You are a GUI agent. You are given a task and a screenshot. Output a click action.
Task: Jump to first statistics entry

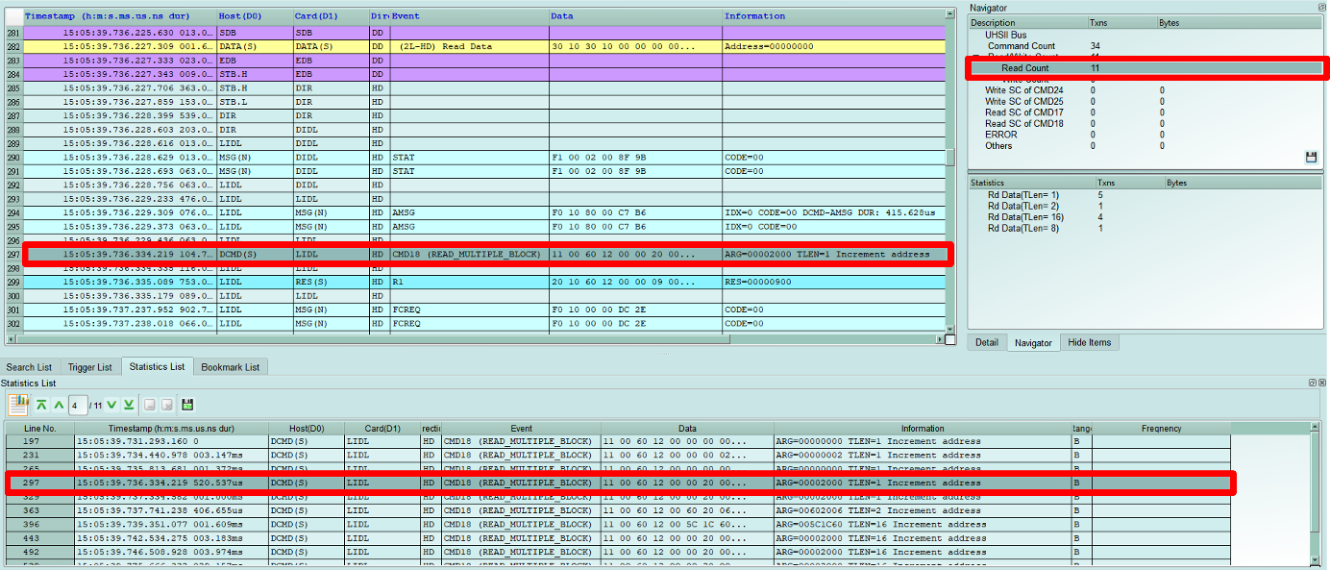point(41,405)
